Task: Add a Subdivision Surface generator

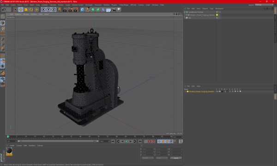Action: 93,10
